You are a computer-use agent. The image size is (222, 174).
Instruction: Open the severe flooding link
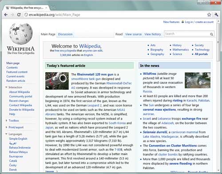click(180, 163)
